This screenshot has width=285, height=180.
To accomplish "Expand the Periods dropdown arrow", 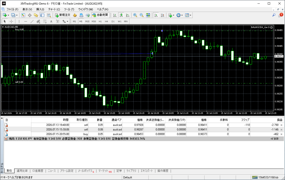I will pyautogui.click(x=182, y=15).
